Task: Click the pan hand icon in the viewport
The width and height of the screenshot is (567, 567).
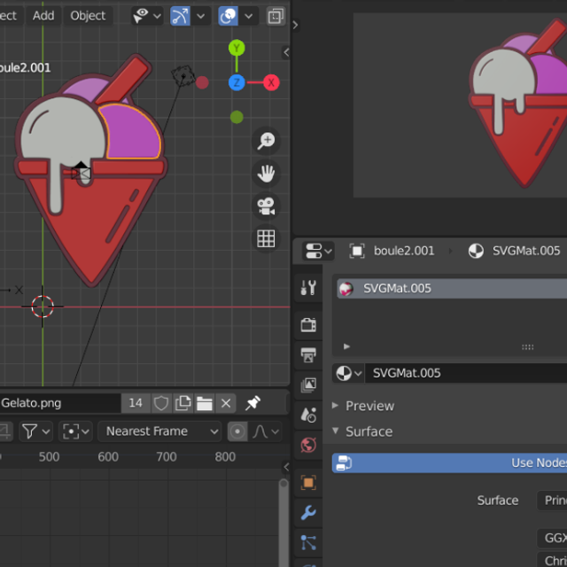Action: 266,174
